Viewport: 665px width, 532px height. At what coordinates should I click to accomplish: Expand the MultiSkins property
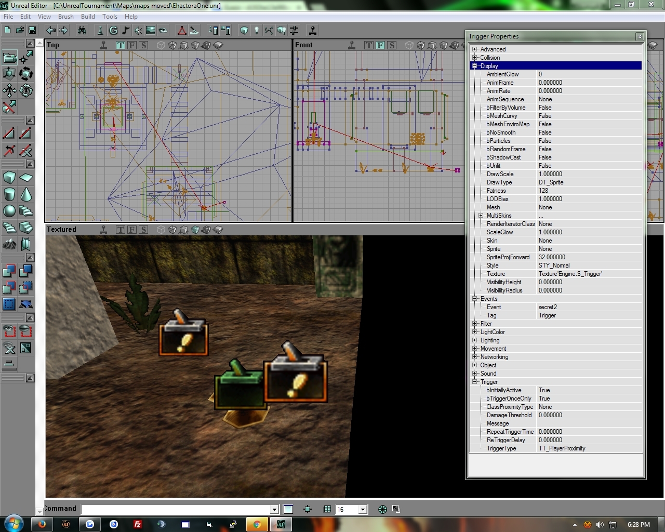tap(481, 216)
